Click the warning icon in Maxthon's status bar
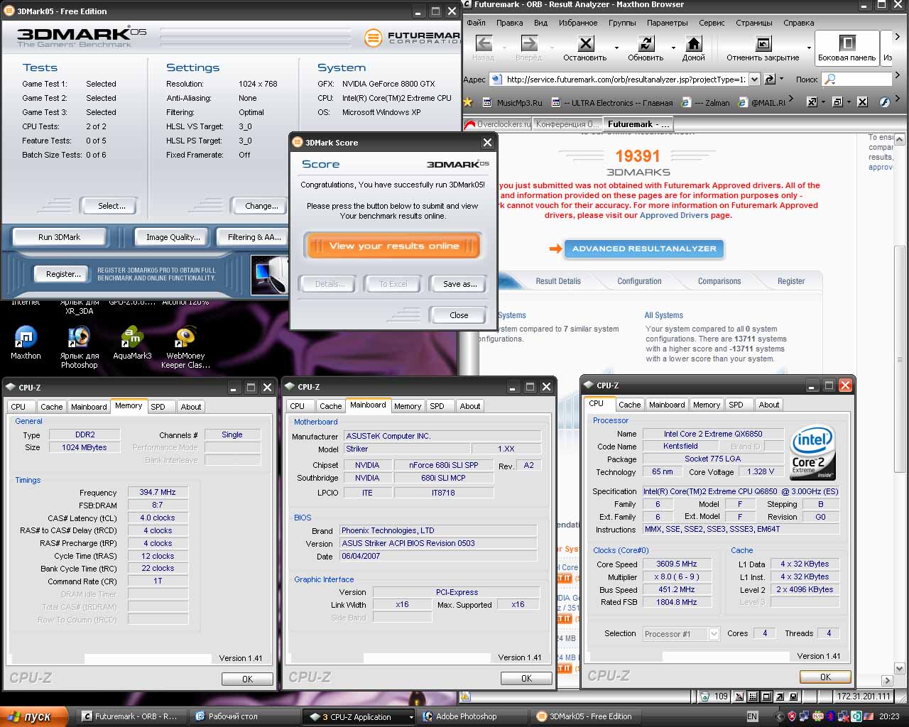 [x=465, y=696]
